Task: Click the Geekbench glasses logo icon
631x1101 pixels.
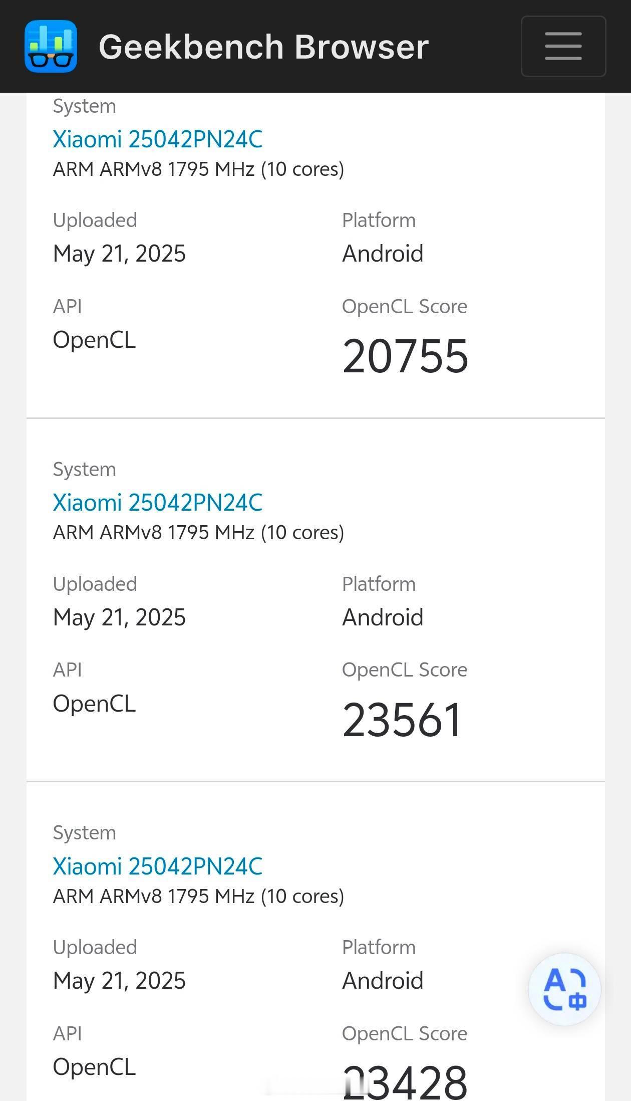Action: tap(51, 46)
